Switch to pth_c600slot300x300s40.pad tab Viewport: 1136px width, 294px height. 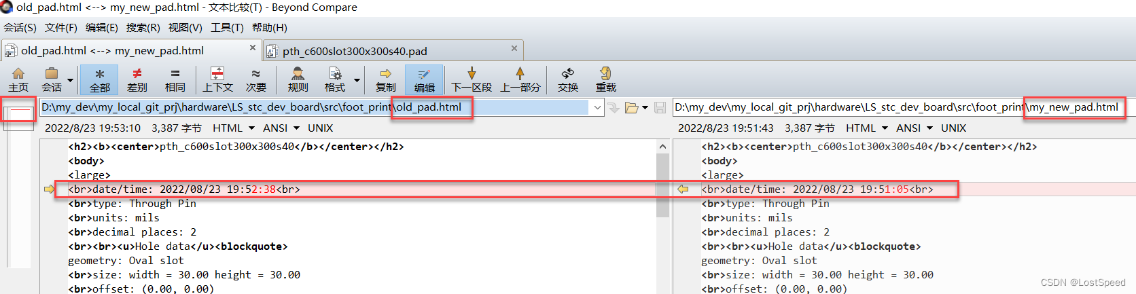(x=355, y=51)
